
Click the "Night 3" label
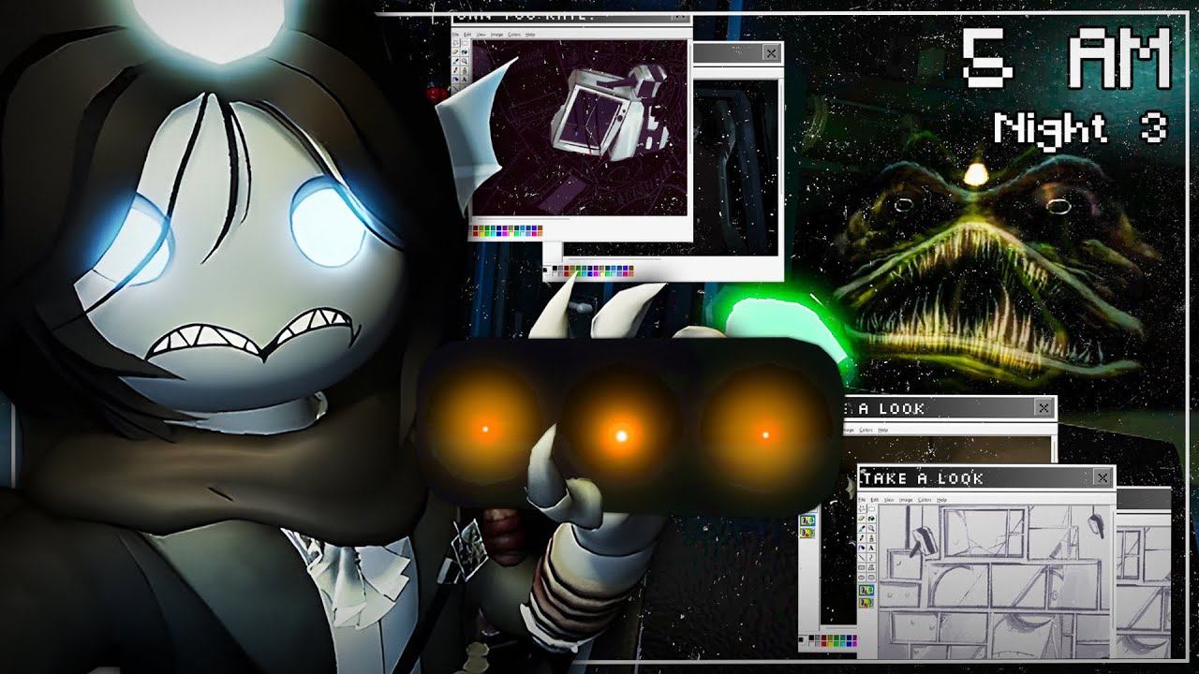(x=1081, y=128)
